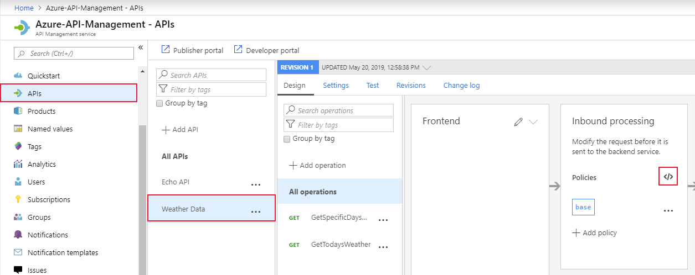
Task: Click the Tags label icon
Action: point(18,146)
